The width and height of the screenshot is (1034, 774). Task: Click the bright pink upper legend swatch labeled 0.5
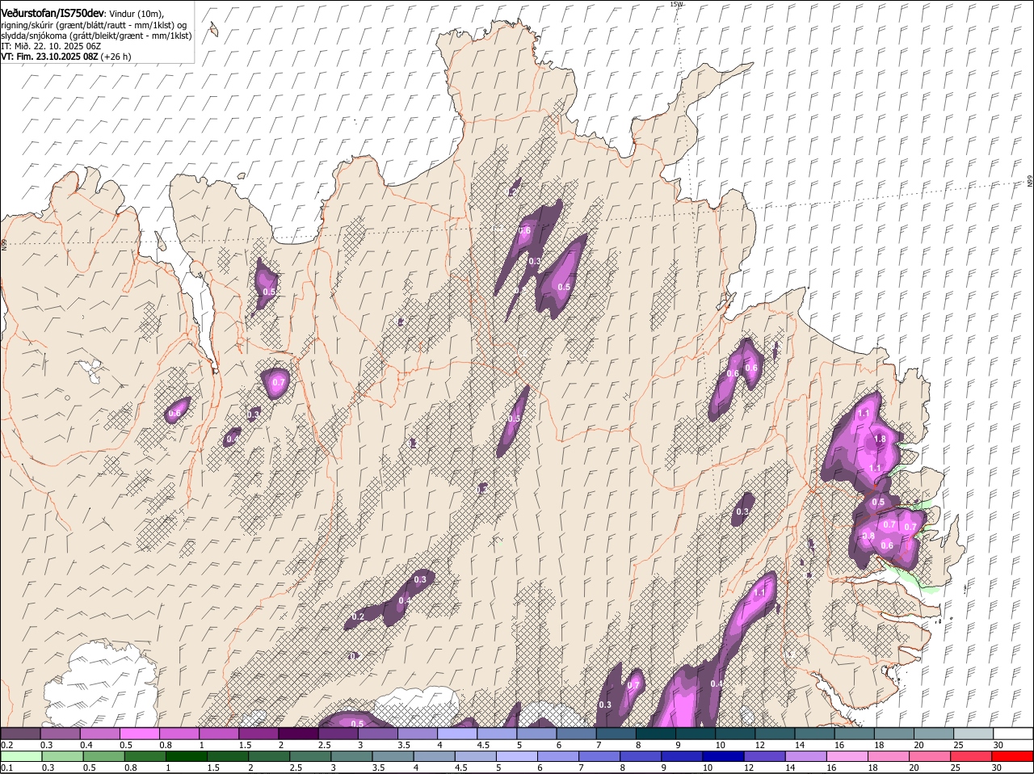click(x=140, y=734)
